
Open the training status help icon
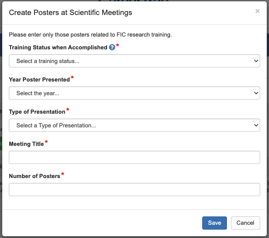point(112,48)
